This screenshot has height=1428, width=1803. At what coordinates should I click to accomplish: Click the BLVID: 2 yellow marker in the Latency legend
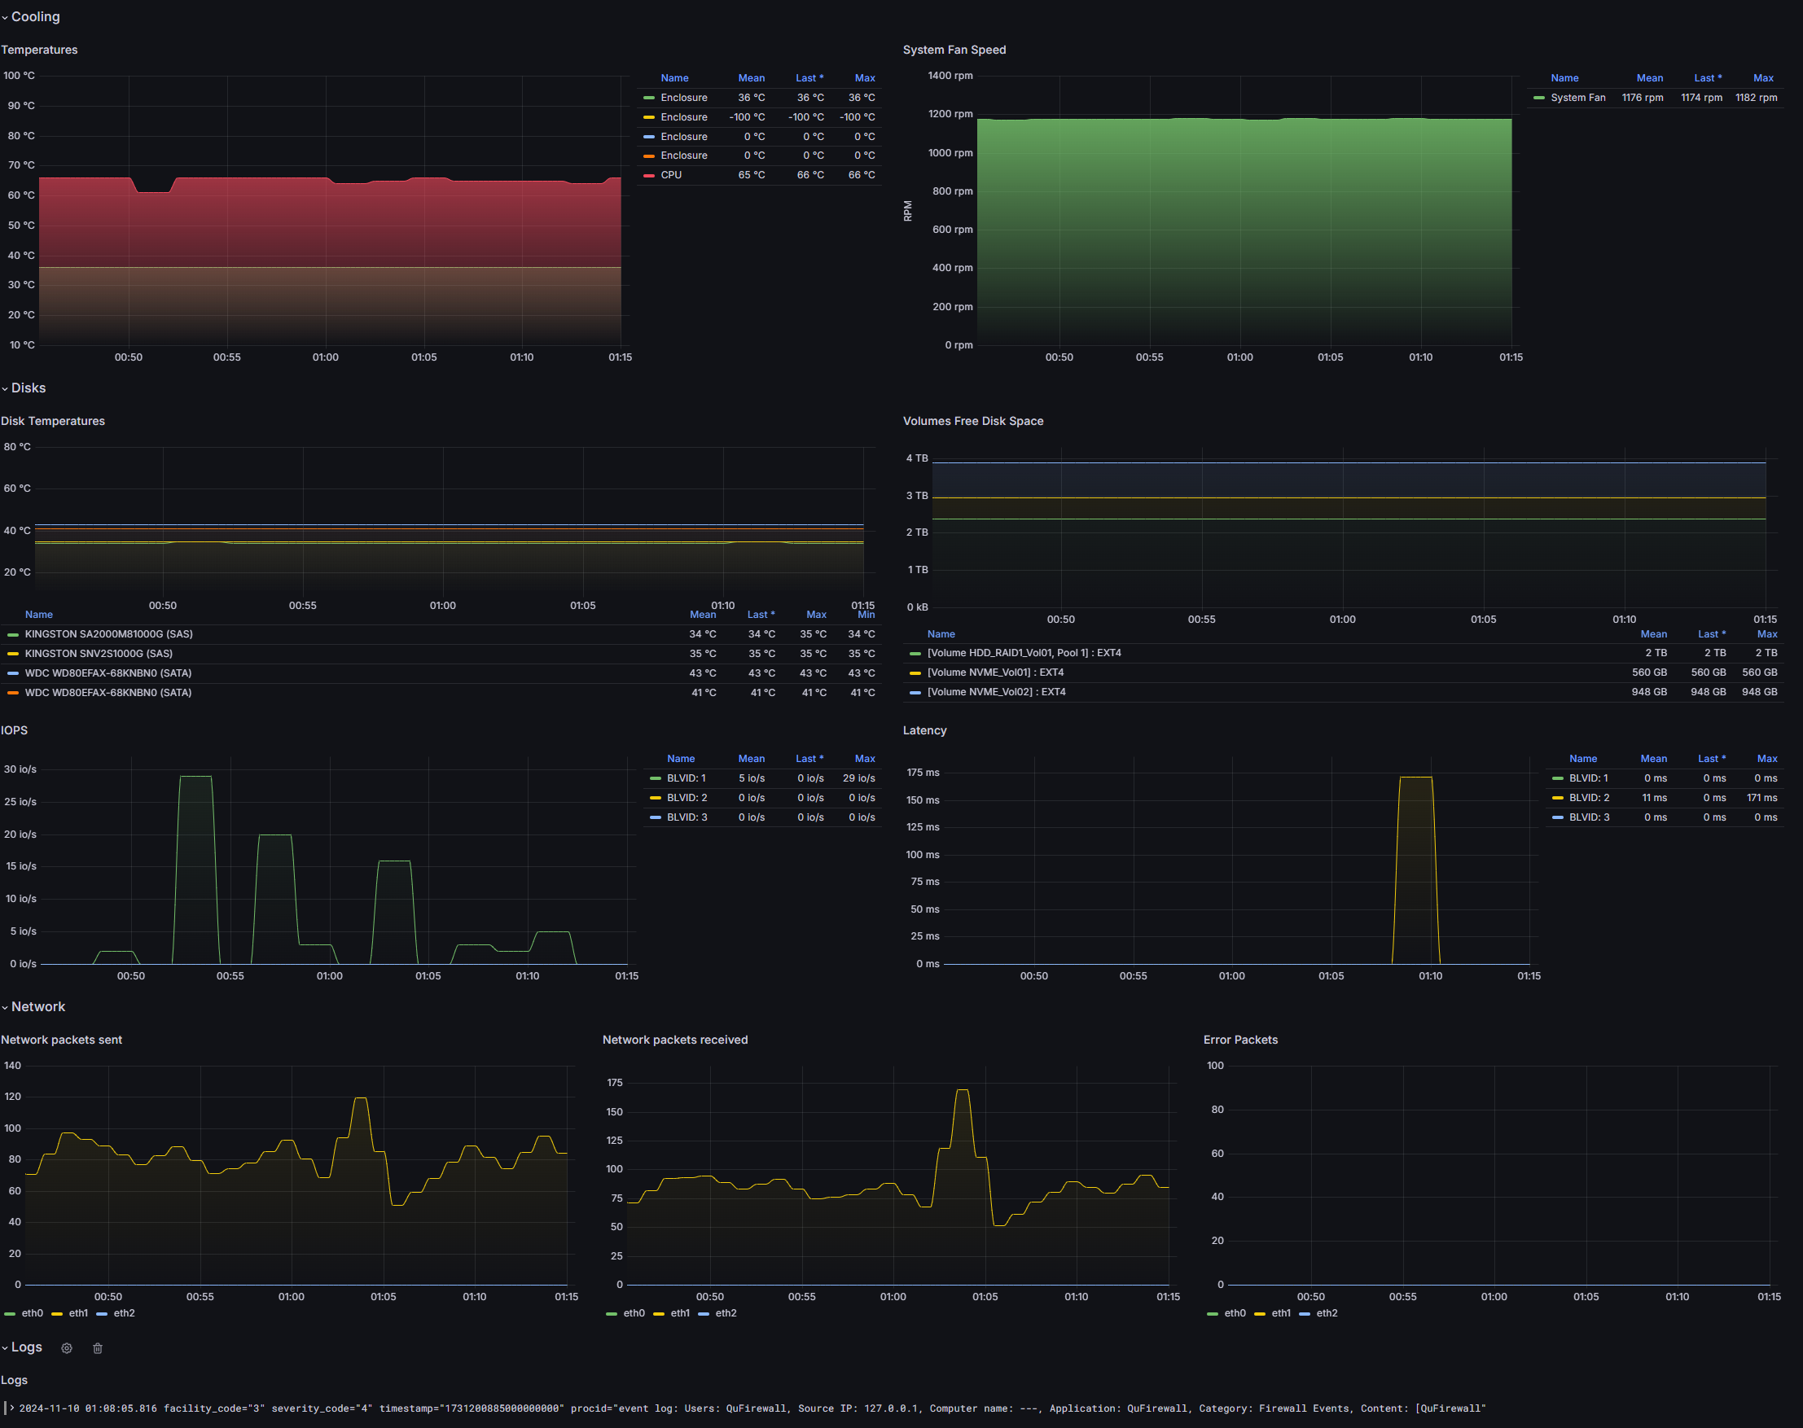1557,798
